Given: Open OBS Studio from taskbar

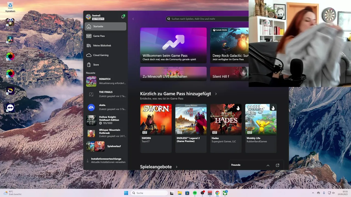Looking at the screenshot, I should tap(202, 193).
